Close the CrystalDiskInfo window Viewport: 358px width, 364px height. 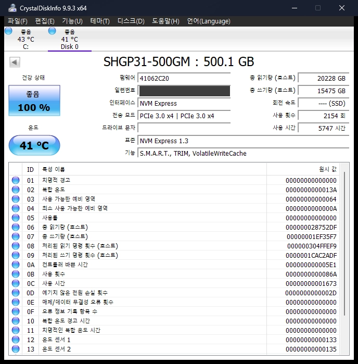tap(342, 8)
